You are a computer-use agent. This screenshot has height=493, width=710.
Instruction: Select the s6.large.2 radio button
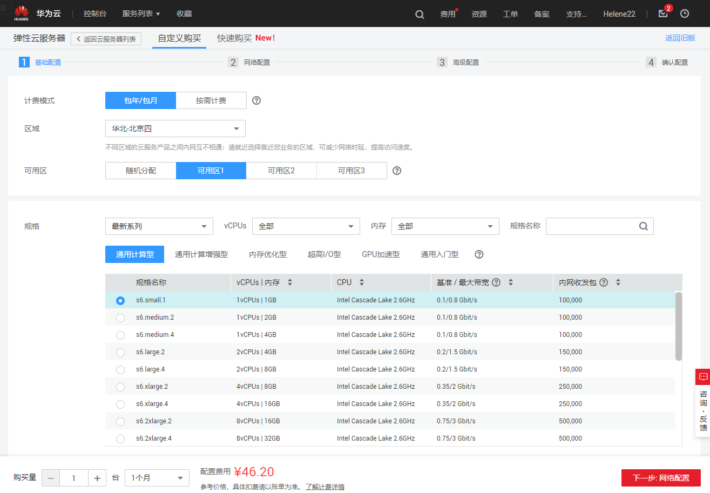point(120,352)
